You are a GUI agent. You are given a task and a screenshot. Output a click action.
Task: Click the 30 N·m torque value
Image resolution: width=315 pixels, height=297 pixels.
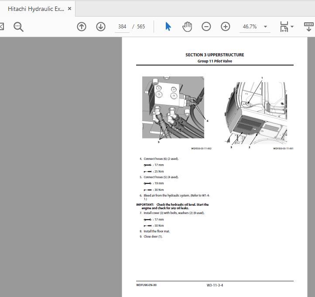(159, 190)
